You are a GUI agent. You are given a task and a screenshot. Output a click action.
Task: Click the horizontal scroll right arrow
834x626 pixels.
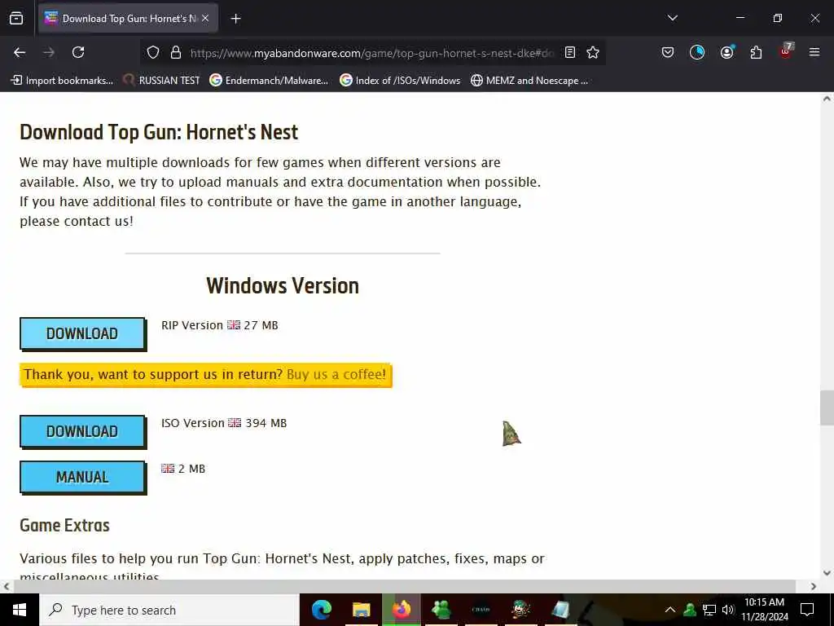click(x=814, y=587)
